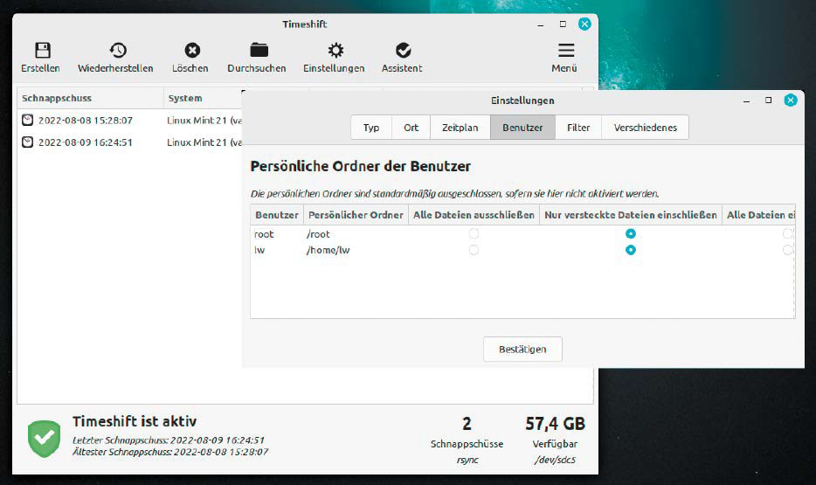
Task: Minimize the Timeshift main window
Action: (541, 24)
